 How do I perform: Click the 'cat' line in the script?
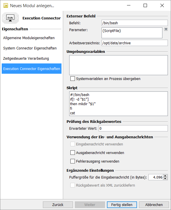tap(73, 113)
